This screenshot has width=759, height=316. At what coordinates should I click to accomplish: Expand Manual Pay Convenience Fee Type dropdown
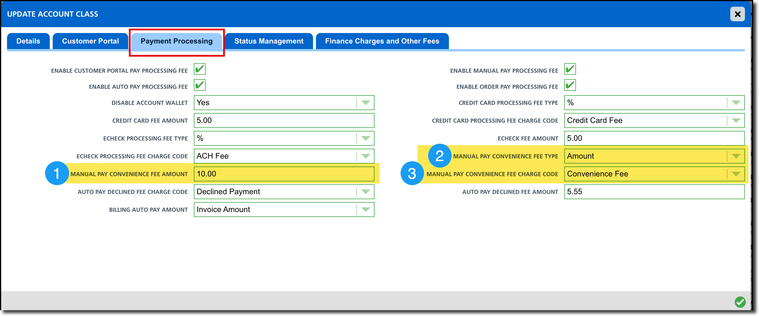[736, 156]
